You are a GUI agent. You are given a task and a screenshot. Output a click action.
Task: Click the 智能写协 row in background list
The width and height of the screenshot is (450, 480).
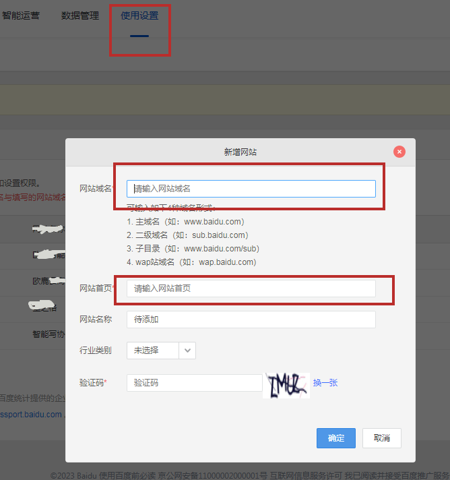coord(49,334)
